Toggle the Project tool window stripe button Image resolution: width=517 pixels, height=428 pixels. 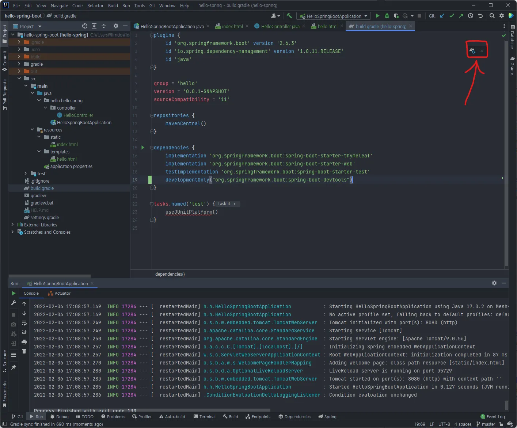[4, 34]
